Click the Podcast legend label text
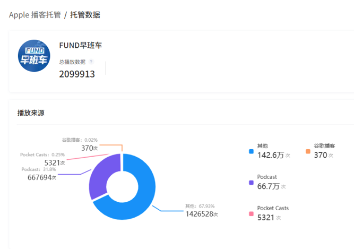The image size is (354, 249). [x=267, y=177]
